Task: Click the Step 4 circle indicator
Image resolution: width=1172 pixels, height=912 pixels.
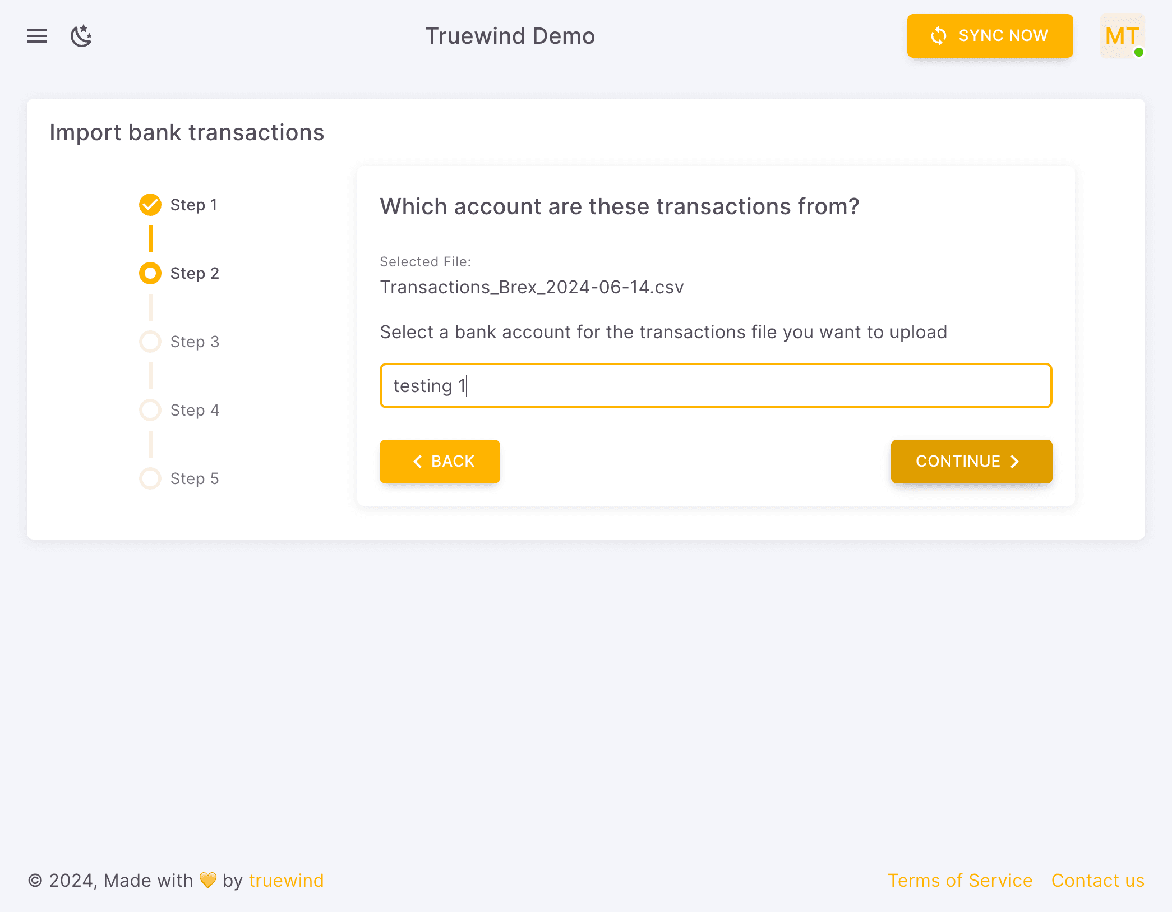Action: coord(150,410)
